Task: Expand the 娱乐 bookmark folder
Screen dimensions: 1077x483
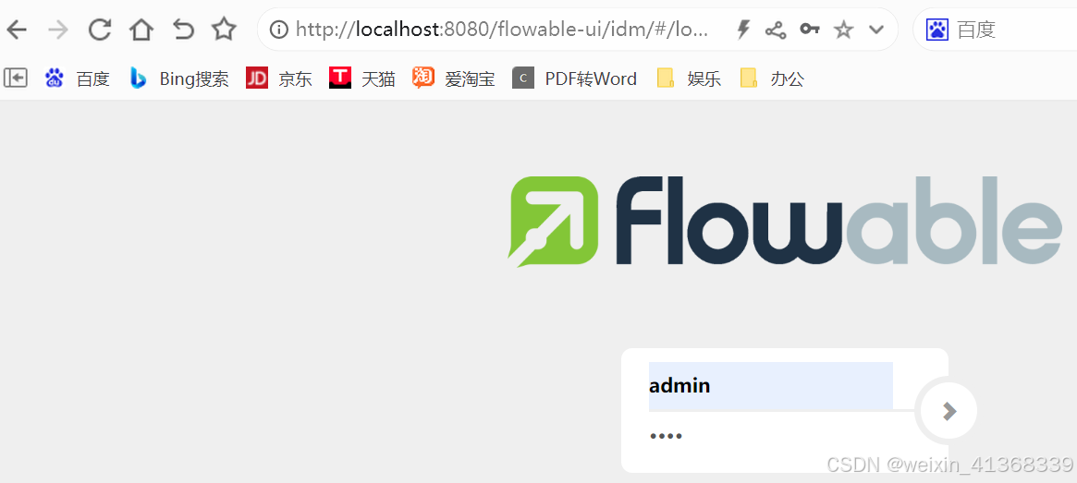Action: 689,78
